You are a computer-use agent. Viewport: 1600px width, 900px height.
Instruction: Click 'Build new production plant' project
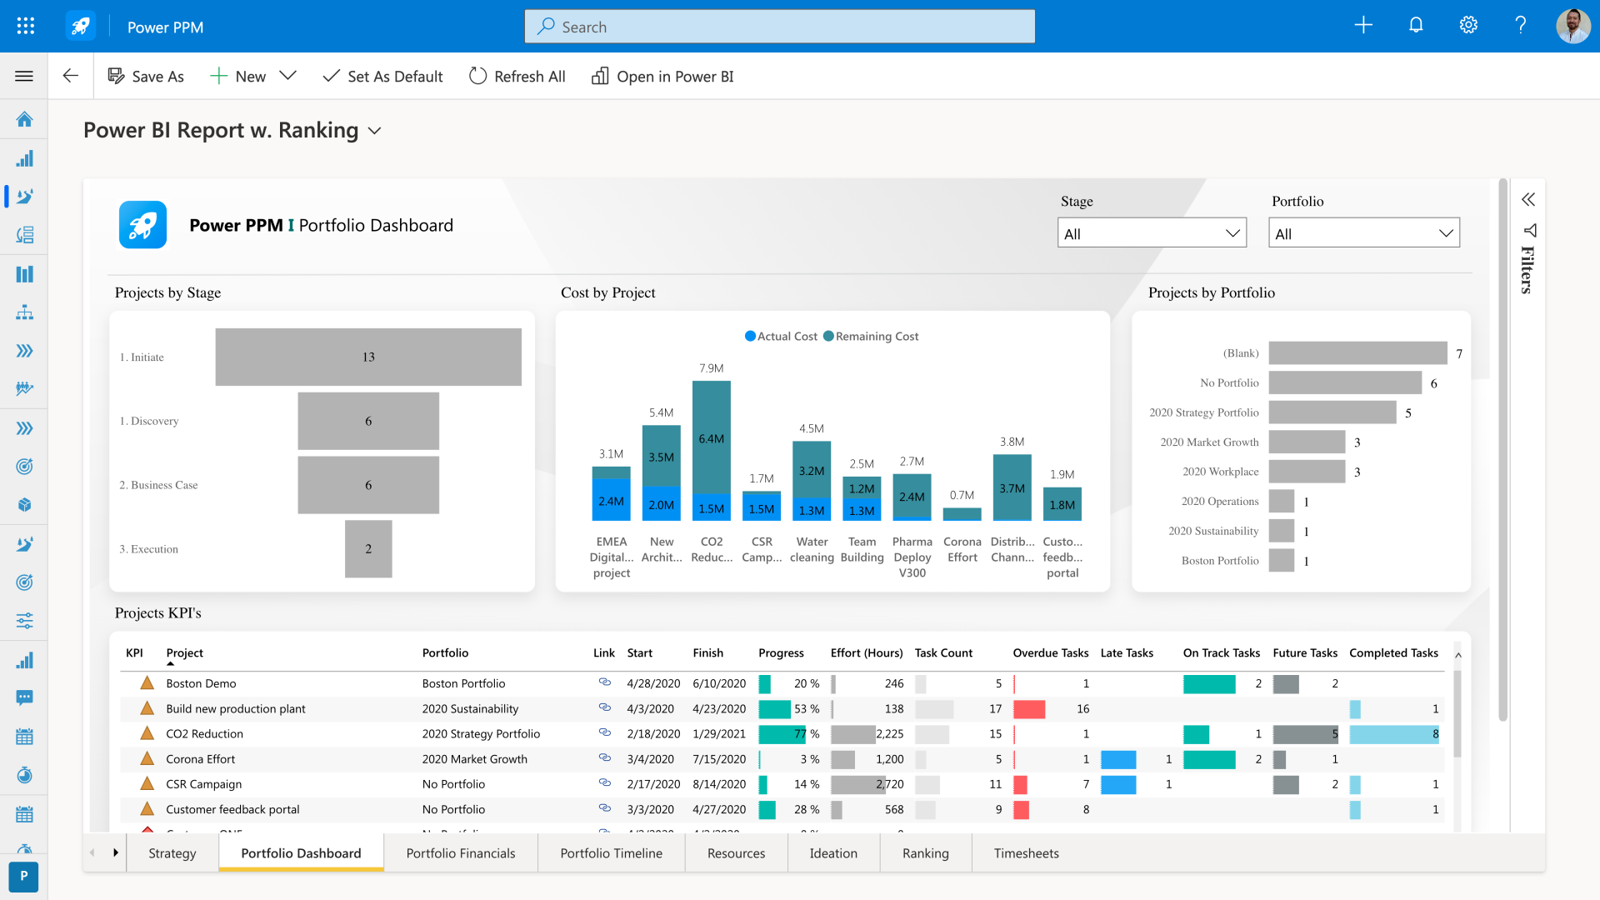click(236, 708)
